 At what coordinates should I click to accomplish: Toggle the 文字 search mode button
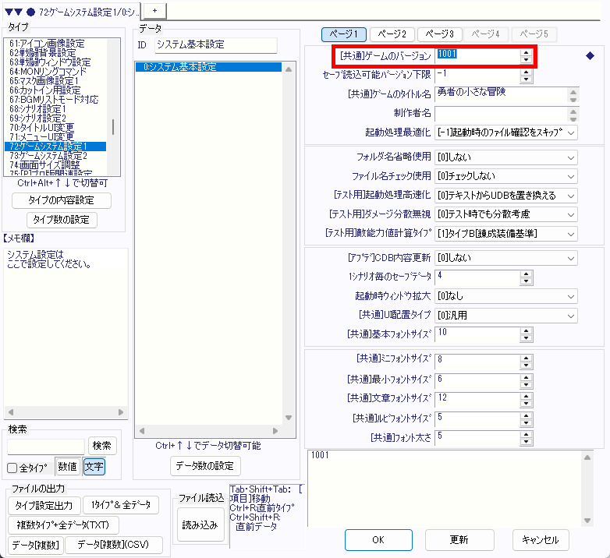[94, 468]
